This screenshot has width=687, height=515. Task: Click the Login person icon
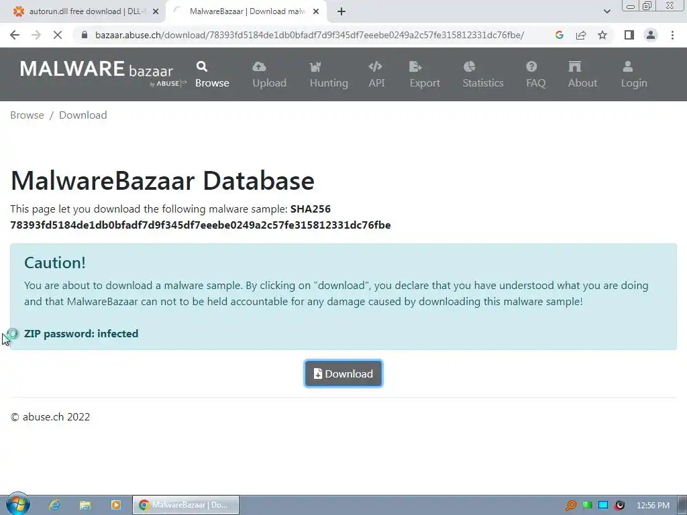point(628,66)
